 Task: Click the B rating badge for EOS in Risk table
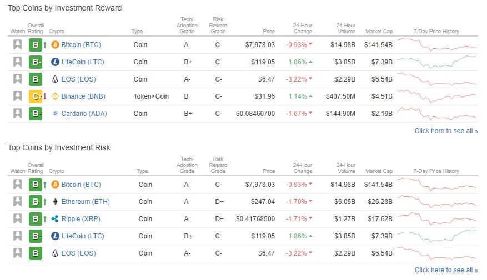coord(36,253)
